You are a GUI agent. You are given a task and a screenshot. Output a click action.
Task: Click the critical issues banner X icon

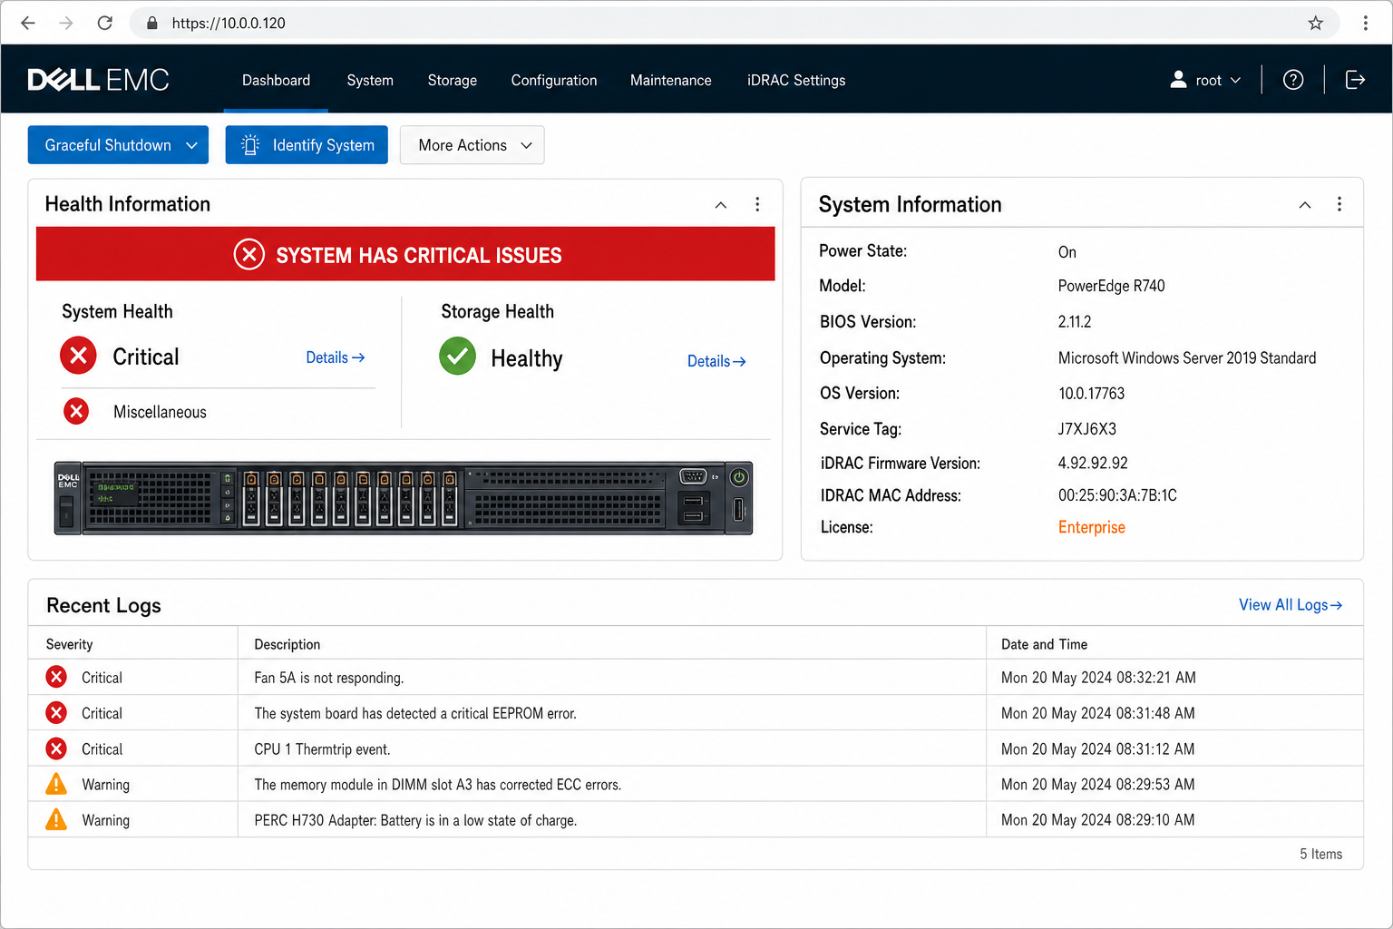[249, 255]
